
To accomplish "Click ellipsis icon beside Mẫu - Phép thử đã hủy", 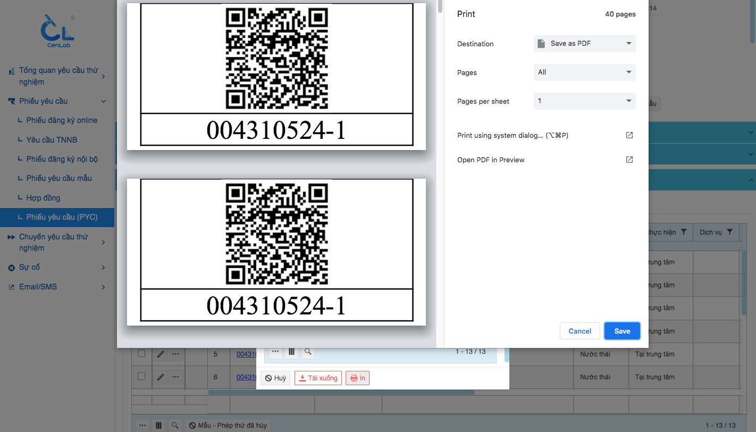I will tap(142, 426).
